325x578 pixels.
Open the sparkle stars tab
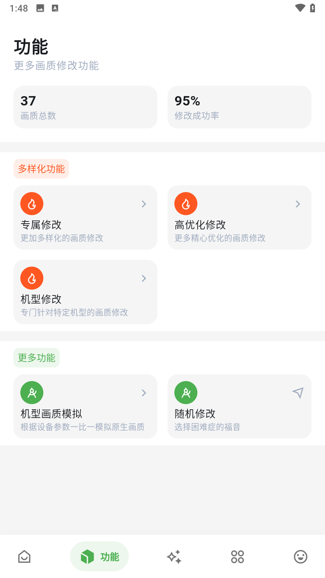(174, 557)
